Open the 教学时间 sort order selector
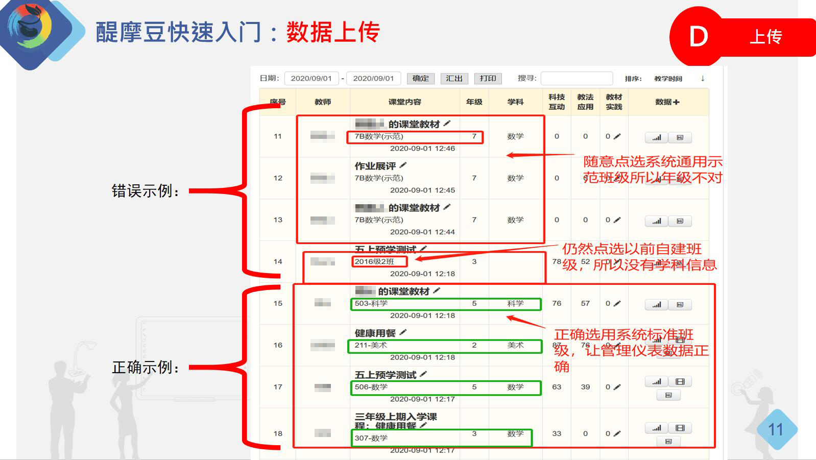Viewport: 816px width, 460px height. [668, 79]
